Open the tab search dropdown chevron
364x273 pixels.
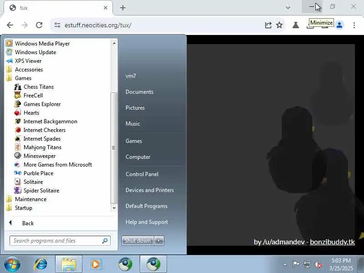(288, 7)
